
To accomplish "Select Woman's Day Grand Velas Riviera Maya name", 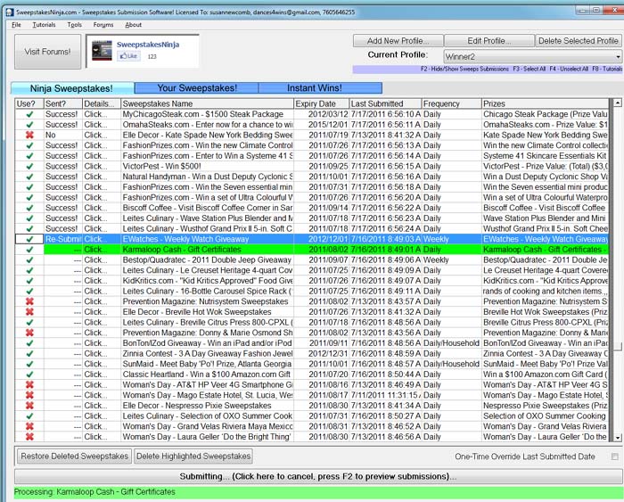I will [208, 426].
